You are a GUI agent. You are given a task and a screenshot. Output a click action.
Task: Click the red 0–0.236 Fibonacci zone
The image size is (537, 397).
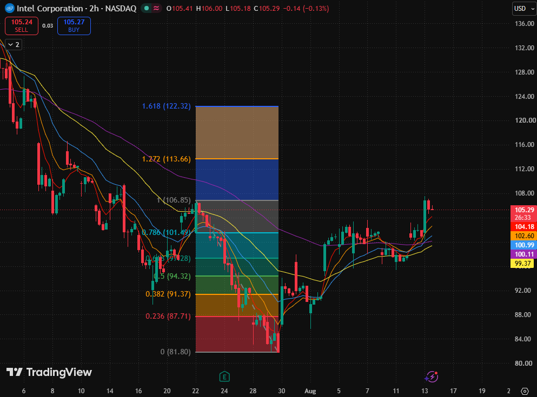237,334
